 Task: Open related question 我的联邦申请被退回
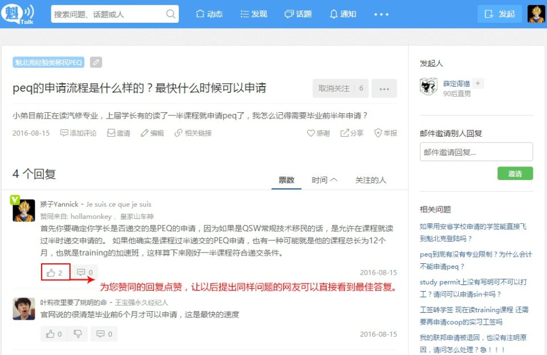click(x=473, y=344)
